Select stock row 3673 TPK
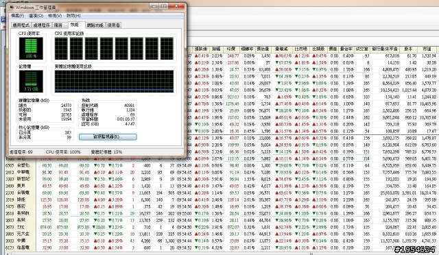This screenshot has height=255, width=439. 221,227
